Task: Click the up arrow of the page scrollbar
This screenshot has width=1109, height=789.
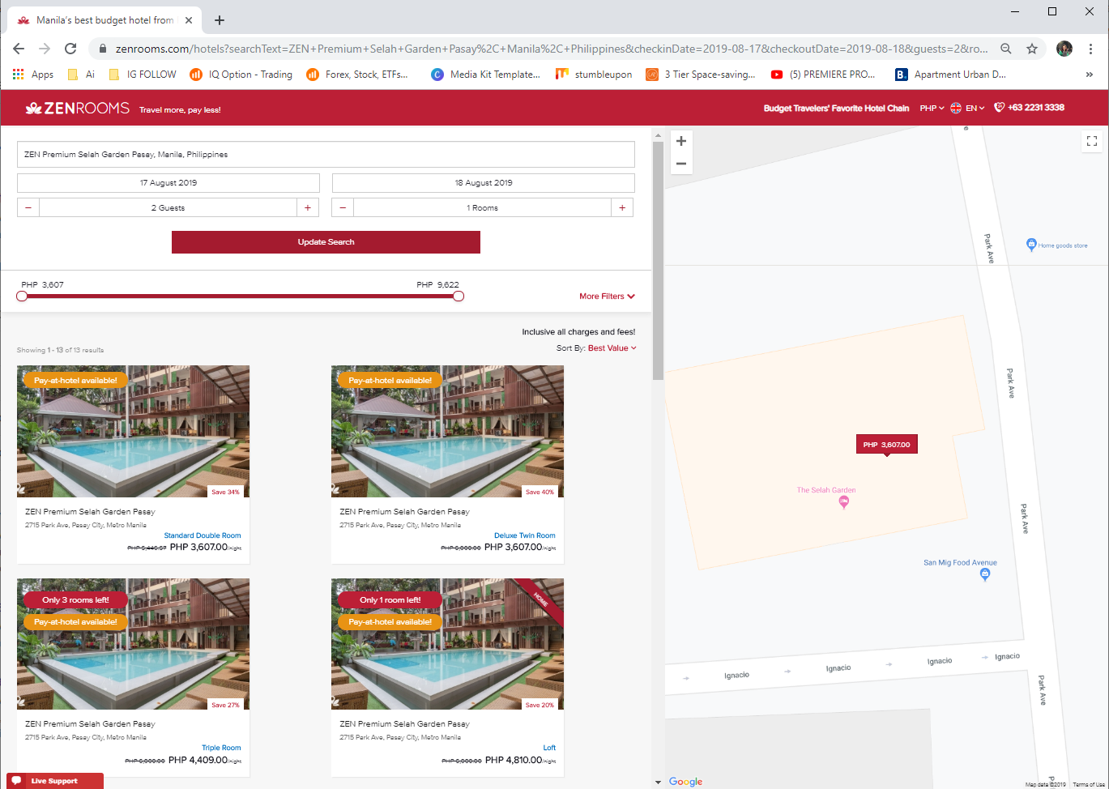Action: click(658, 134)
